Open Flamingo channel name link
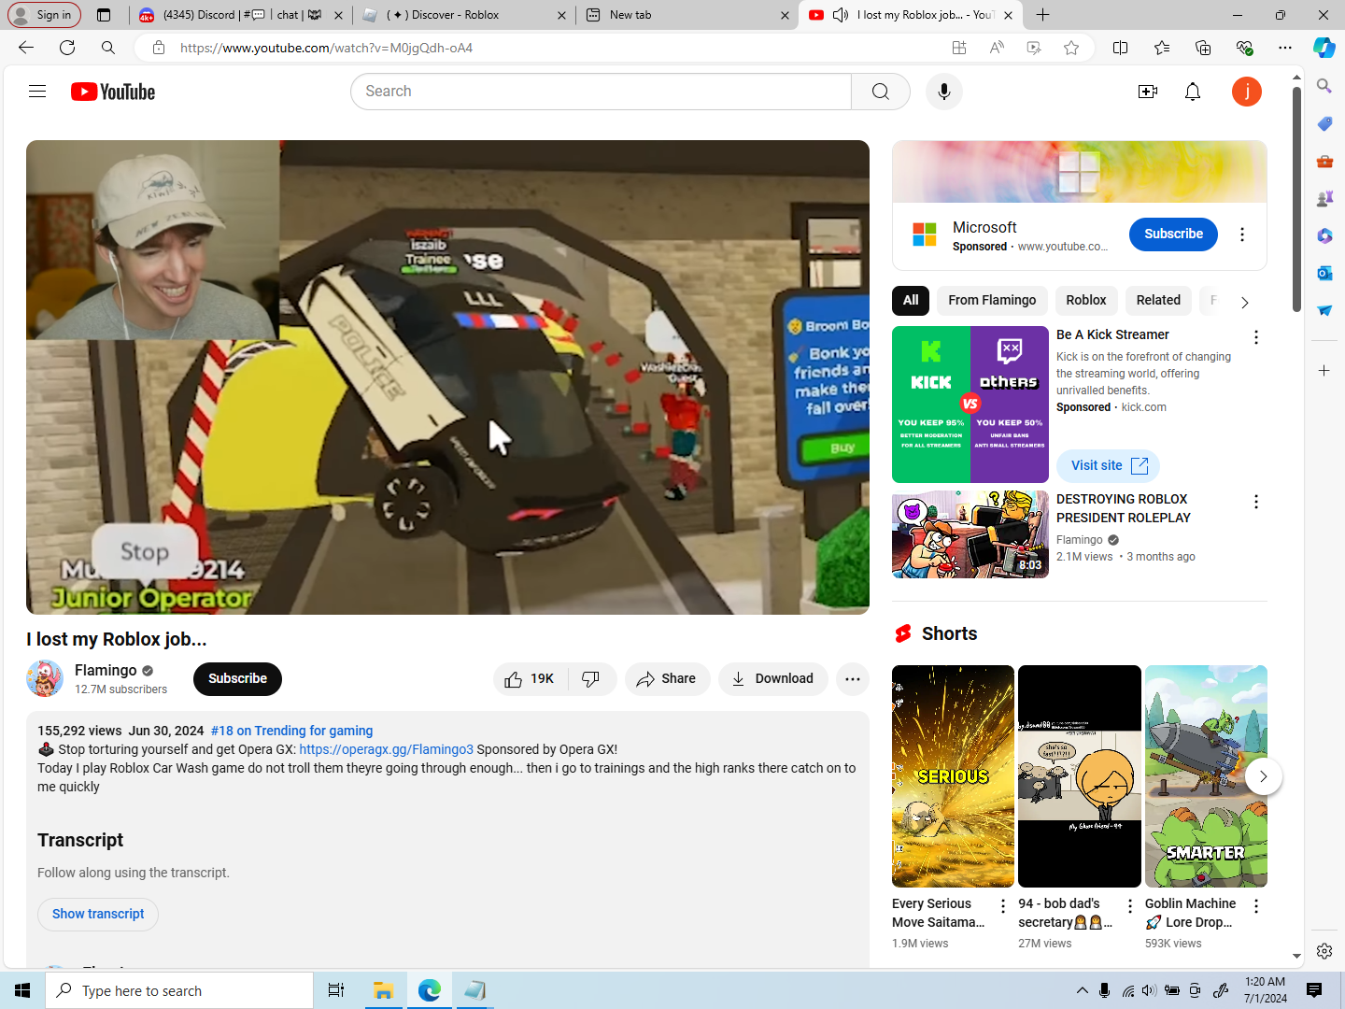 (x=106, y=670)
